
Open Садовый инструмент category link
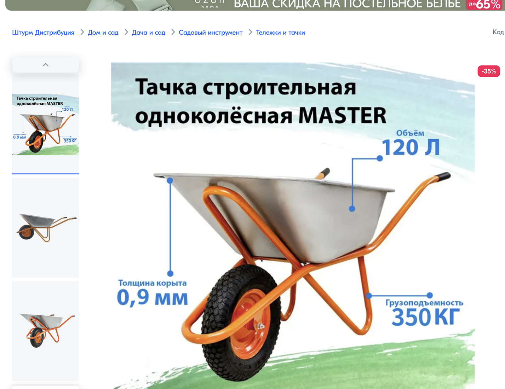pos(210,33)
